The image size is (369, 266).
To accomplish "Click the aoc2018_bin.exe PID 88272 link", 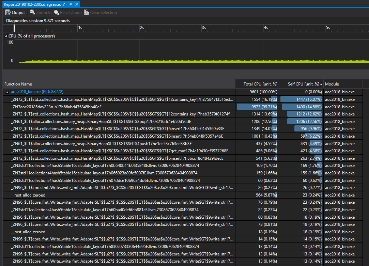I will (37, 92).
